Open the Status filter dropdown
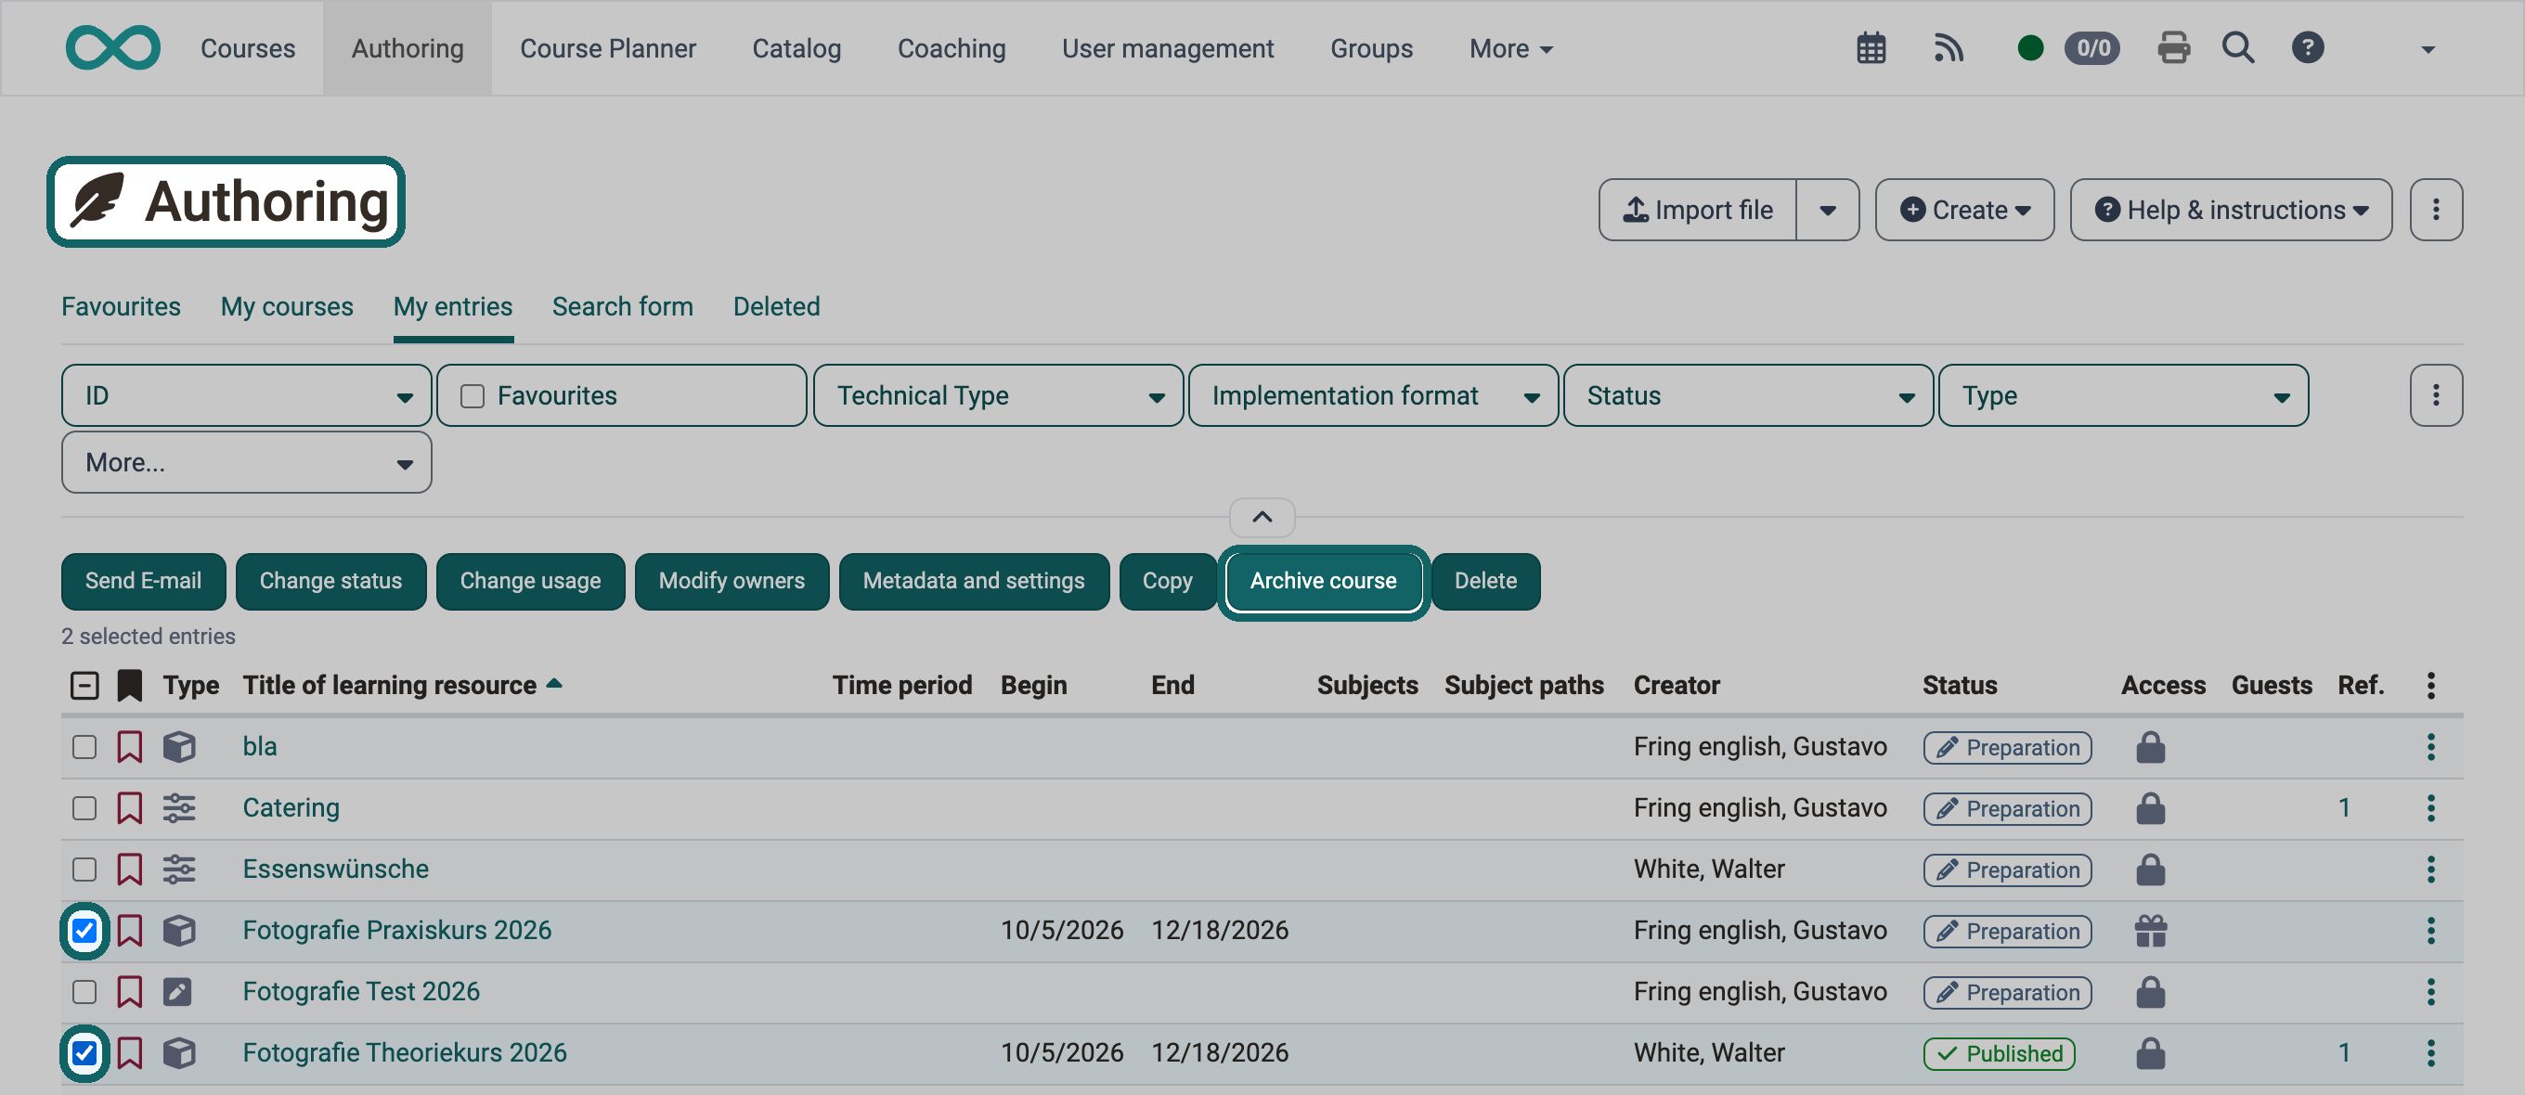 [x=1748, y=395]
